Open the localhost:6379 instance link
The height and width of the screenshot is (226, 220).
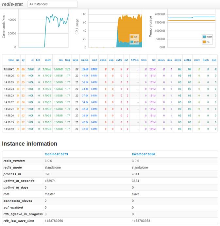click(56, 154)
